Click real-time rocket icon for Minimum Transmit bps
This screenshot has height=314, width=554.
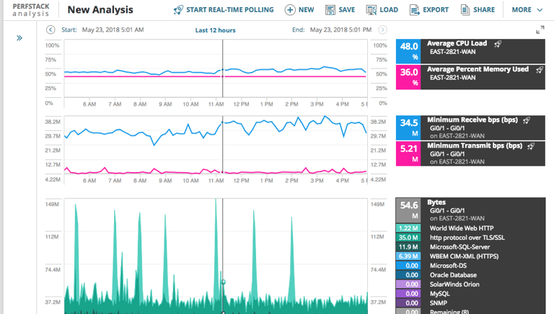point(531,146)
